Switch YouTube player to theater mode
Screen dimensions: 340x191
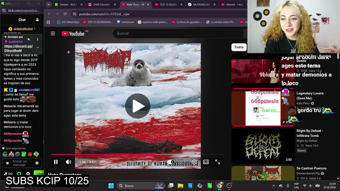point(206,162)
